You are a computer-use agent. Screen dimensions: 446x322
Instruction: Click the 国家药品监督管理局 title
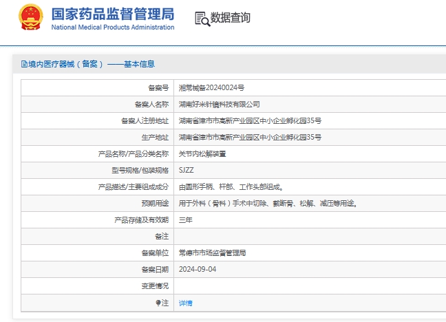[x=113, y=14]
